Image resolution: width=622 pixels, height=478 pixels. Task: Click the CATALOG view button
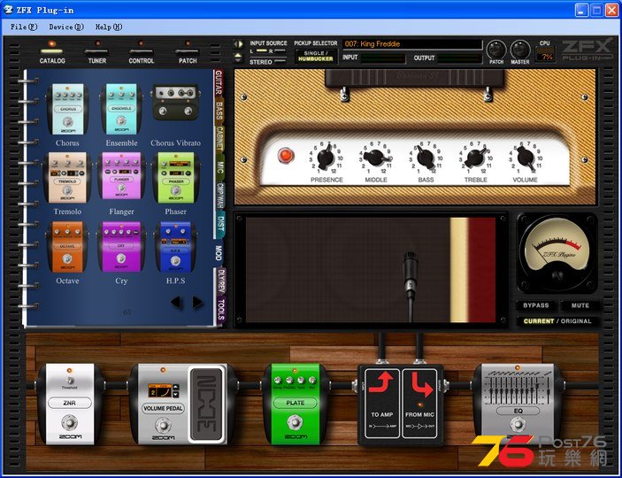[x=52, y=52]
